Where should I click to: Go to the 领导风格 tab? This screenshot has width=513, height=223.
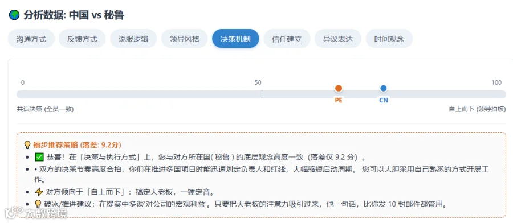(185, 39)
